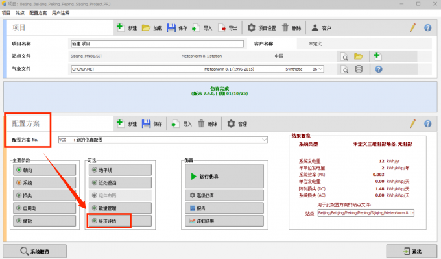Open the Client (客户) person icon
Screen dimensions: 441x259
[315, 28]
